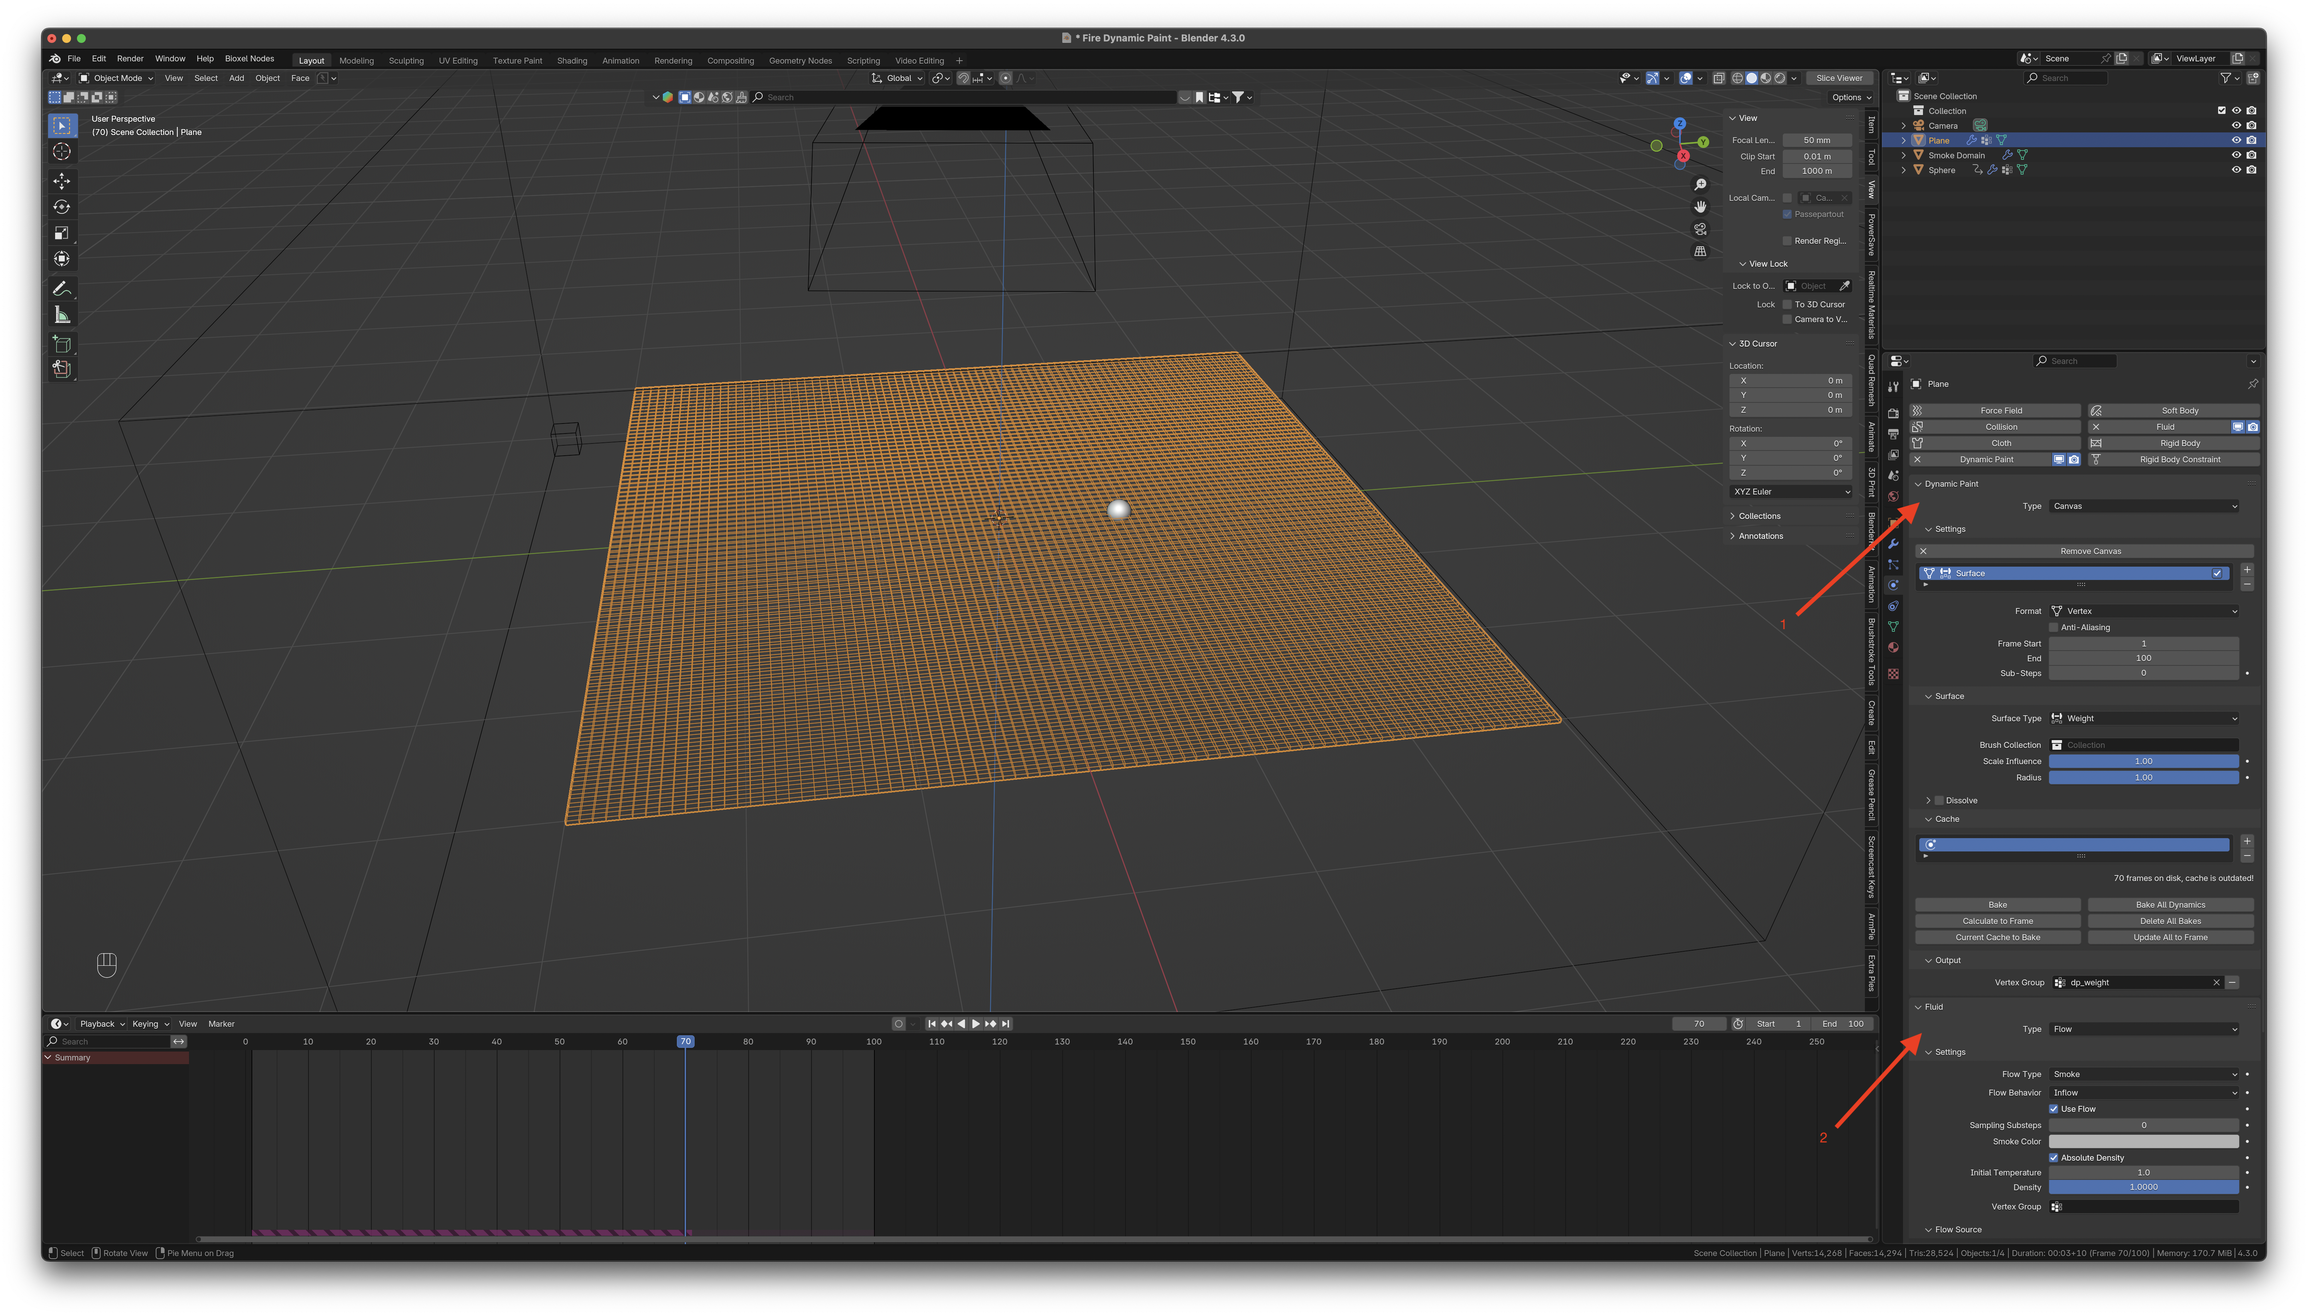Adjust the Radius slider
The image size is (2308, 1316).
point(2143,777)
